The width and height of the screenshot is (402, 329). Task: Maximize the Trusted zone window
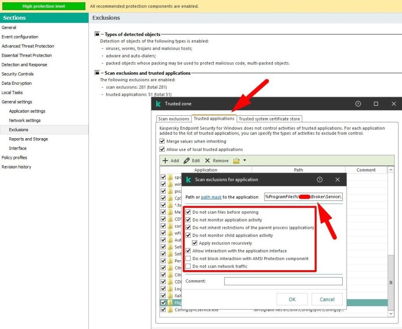pos(376,104)
